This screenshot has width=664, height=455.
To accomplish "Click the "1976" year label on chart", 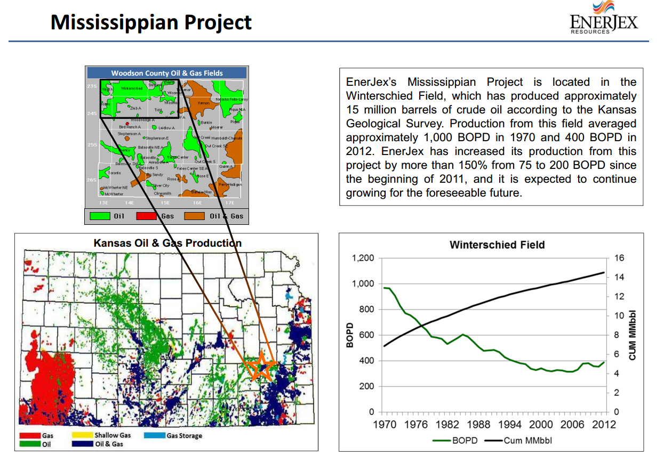I will [x=416, y=425].
